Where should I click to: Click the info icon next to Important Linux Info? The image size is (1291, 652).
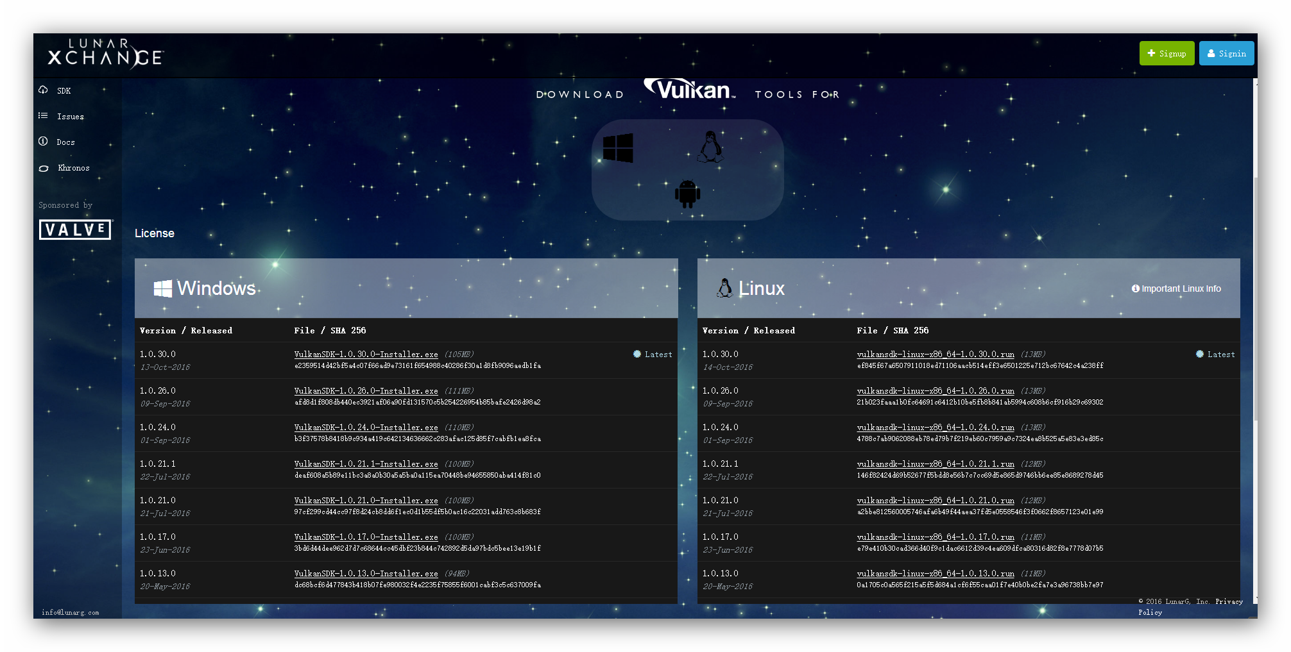pos(1136,288)
